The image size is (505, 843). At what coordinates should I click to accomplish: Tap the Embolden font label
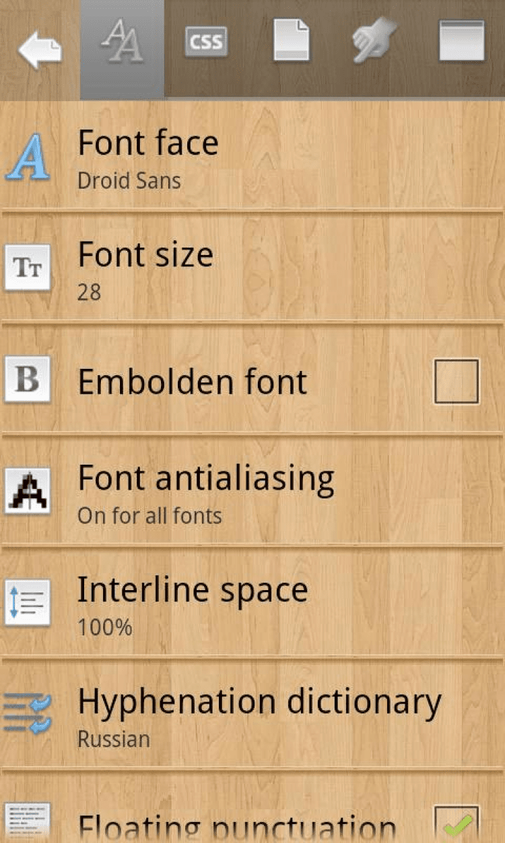click(x=193, y=382)
